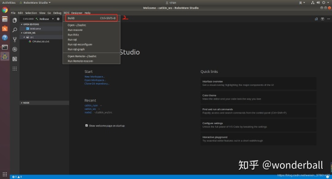Open the Search magnifier in activity bar

pos(15,30)
